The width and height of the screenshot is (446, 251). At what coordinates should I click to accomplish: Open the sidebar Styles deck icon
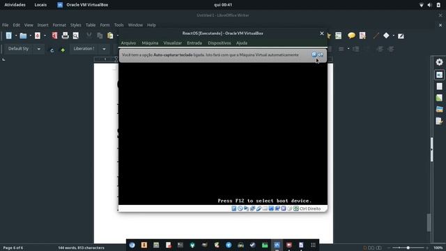[439, 98]
